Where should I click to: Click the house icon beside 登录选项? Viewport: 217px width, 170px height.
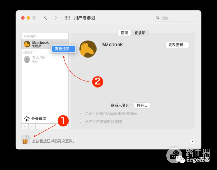27,119
